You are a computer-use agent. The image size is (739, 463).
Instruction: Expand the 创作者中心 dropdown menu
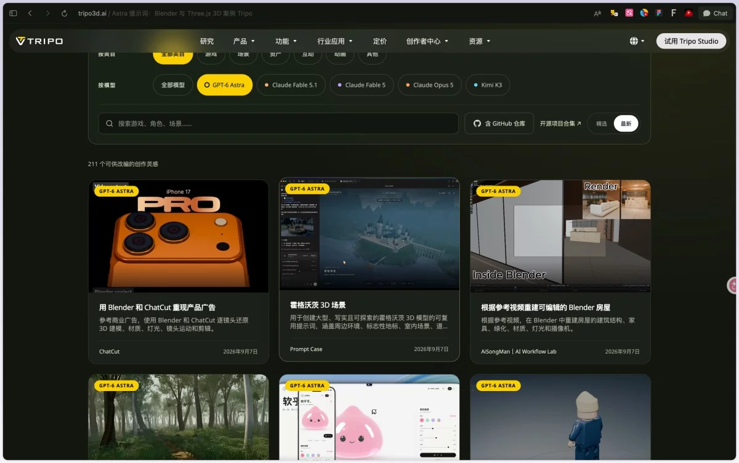(427, 41)
